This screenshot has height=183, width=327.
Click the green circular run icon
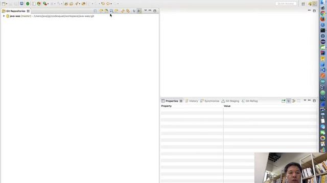click(x=28, y=4)
